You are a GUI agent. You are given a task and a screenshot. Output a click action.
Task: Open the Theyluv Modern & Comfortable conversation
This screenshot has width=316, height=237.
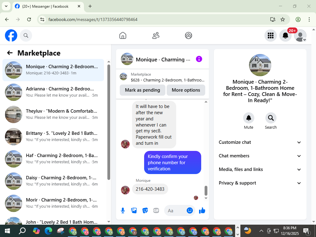point(53,114)
